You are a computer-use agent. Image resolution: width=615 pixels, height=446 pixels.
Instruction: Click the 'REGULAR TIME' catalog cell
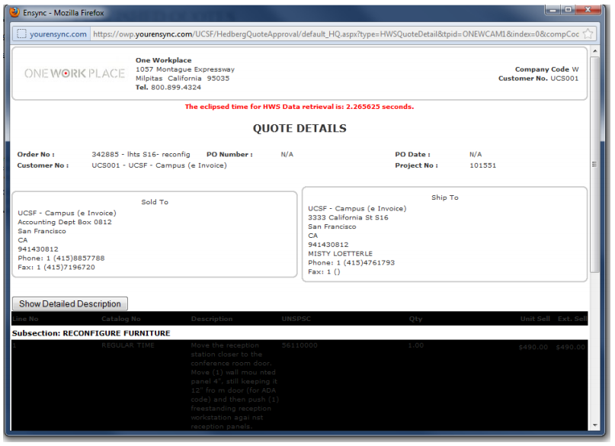[x=128, y=345]
